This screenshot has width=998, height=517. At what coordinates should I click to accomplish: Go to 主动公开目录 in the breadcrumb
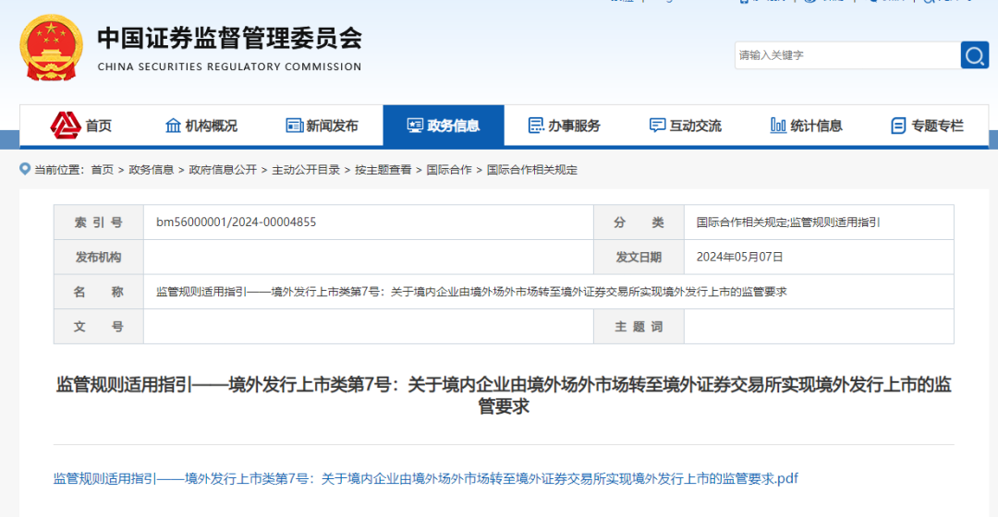[x=306, y=170]
